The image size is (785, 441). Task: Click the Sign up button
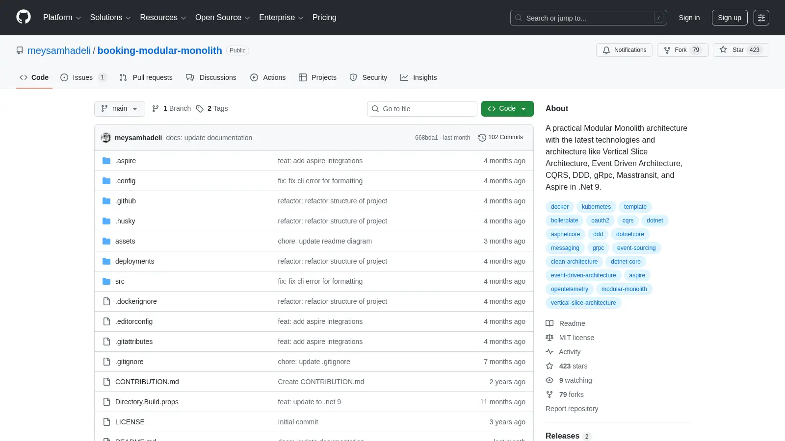(730, 18)
